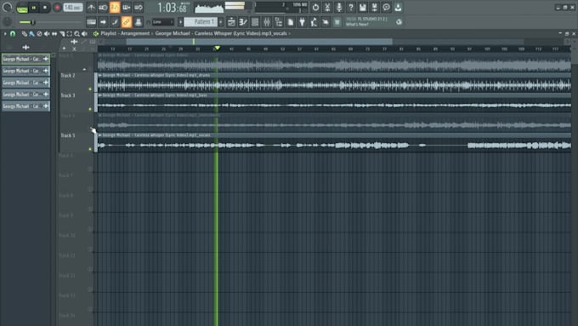Enable wait for input to start playing
578x326 pixels.
(103, 8)
